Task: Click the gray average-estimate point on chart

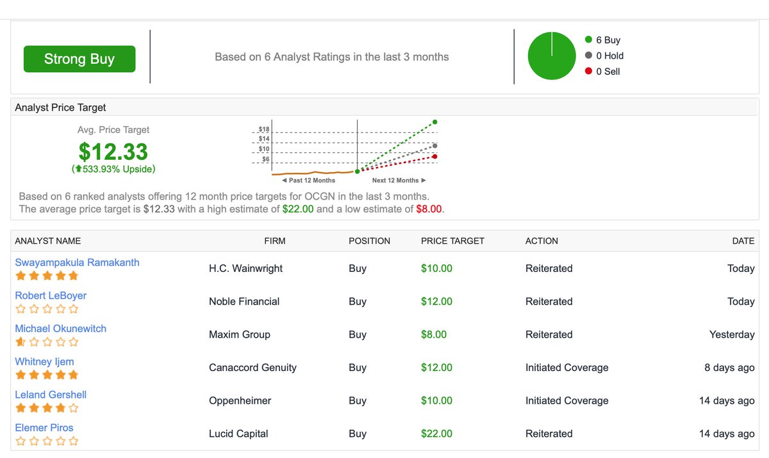Action: [435, 146]
